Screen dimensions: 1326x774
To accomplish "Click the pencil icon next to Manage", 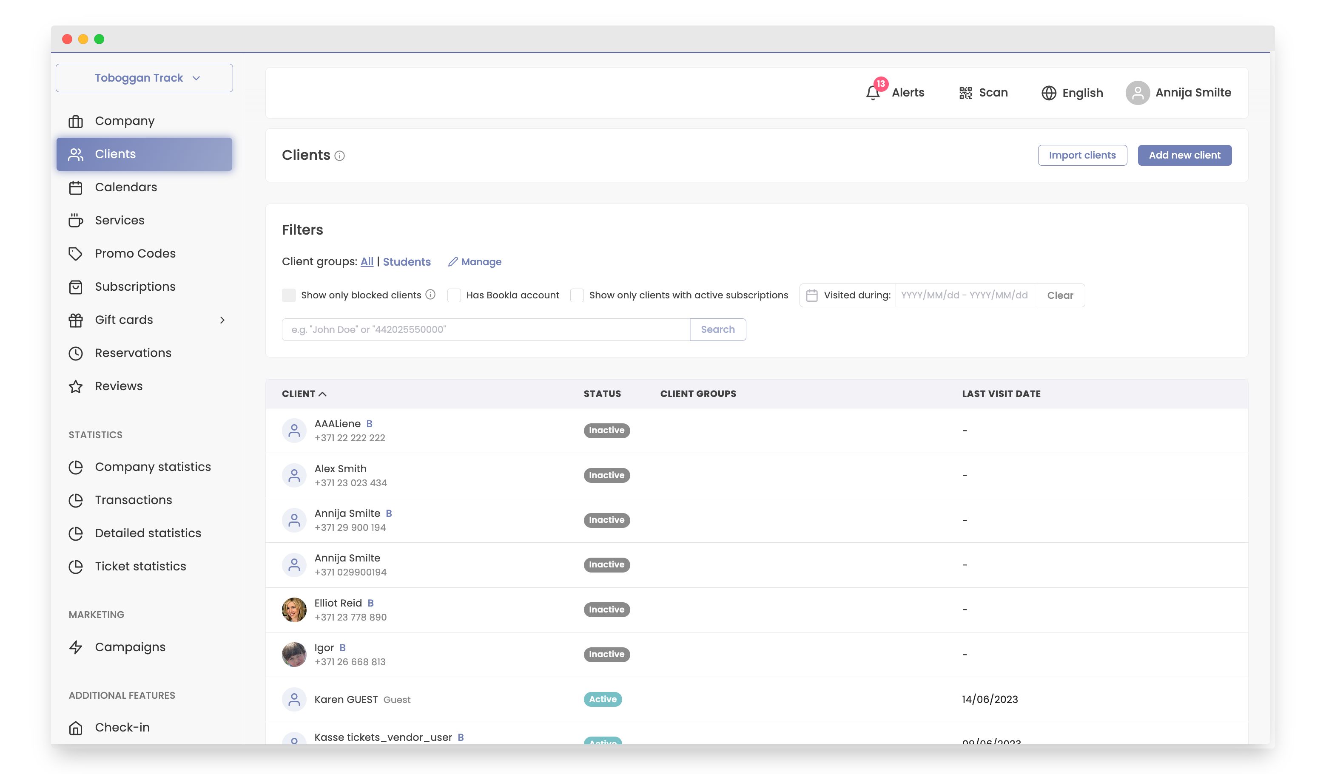I will coord(452,262).
